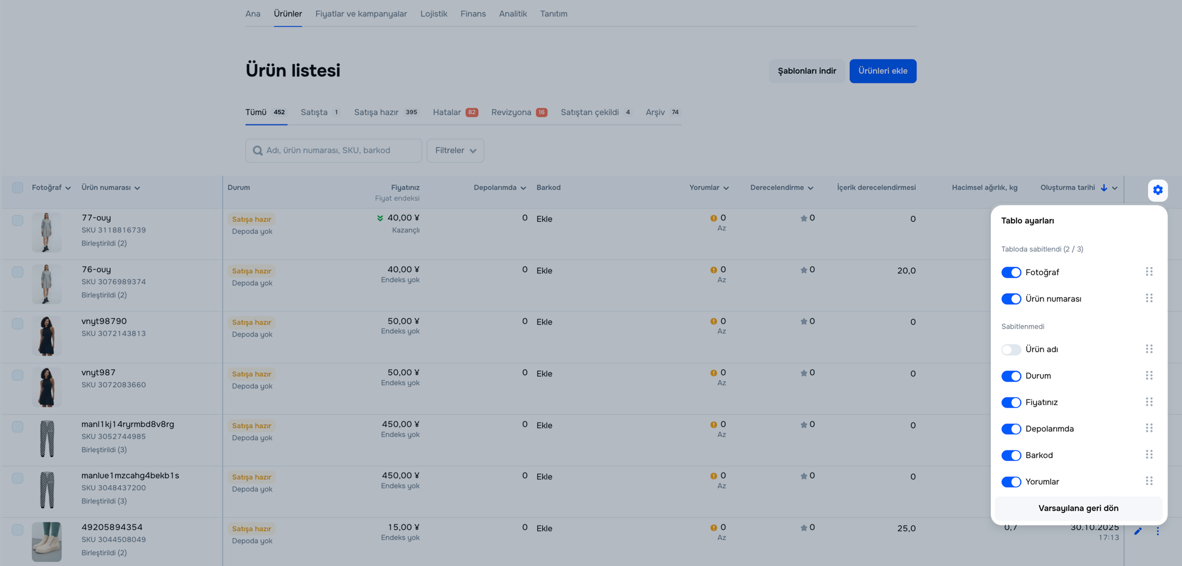This screenshot has height=566, width=1182.
Task: Click the search magnifier icon
Action: [258, 151]
